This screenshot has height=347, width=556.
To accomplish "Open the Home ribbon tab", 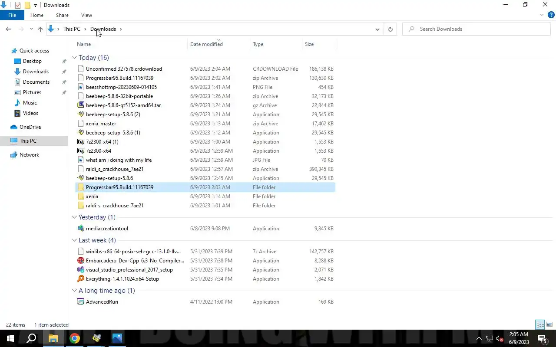I will pos(37,15).
